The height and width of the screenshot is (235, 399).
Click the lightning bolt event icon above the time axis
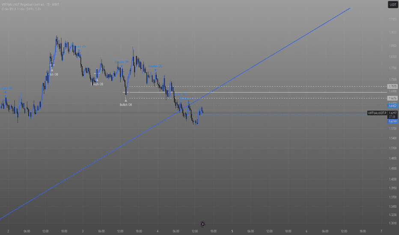[x=202, y=224]
